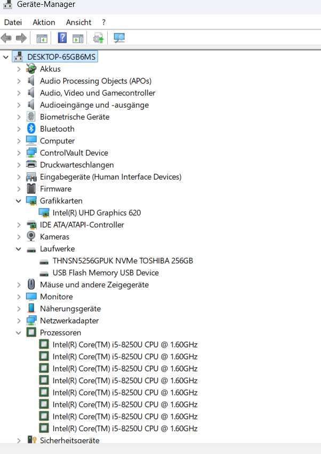
Task: Click the show/hide action pane toolbar icon
Action: (78, 38)
